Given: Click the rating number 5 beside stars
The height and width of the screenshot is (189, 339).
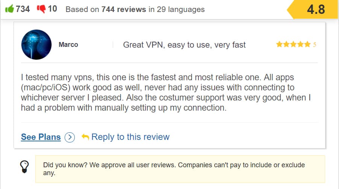Looking at the screenshot, I should 315,45.
